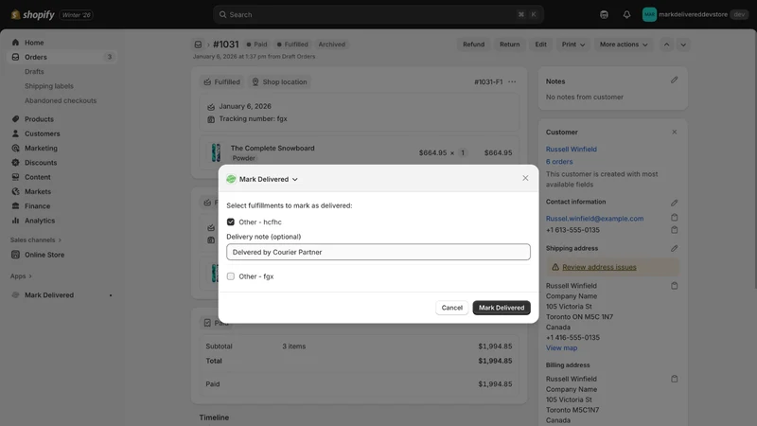Open the More actions dropdown

pos(624,44)
